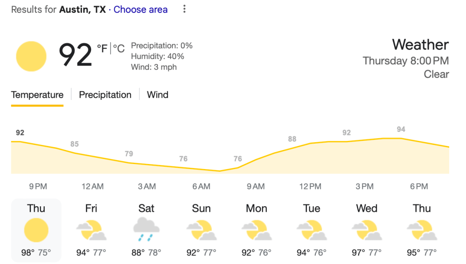Select Thursday's sunny forecast icon

(x=36, y=230)
